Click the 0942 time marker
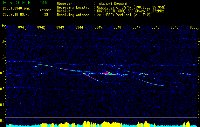This screenshot has height=127, width=200. (x=41, y=27)
